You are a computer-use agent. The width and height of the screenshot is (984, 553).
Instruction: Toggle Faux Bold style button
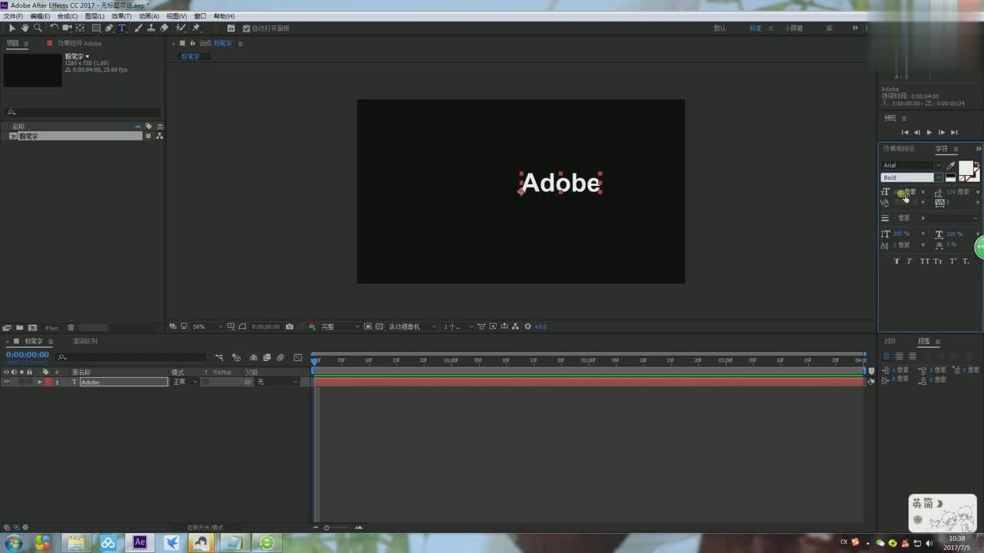(x=896, y=261)
